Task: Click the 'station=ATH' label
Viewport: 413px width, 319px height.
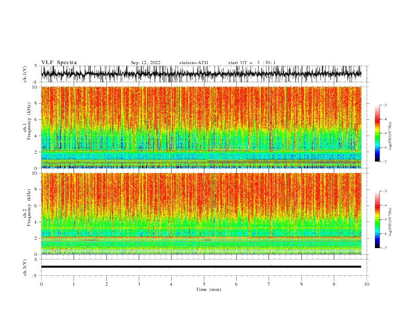Action: (193, 63)
